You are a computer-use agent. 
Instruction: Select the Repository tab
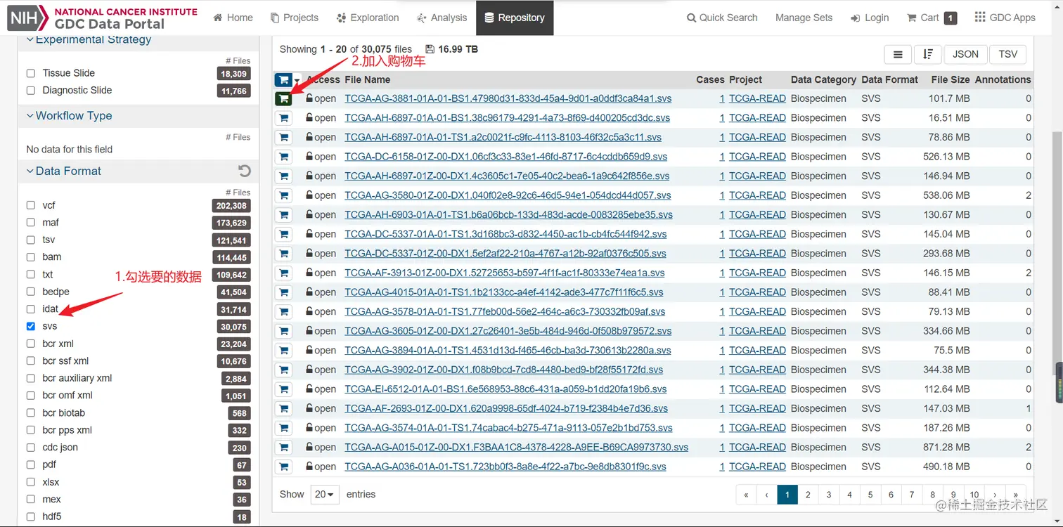point(515,18)
